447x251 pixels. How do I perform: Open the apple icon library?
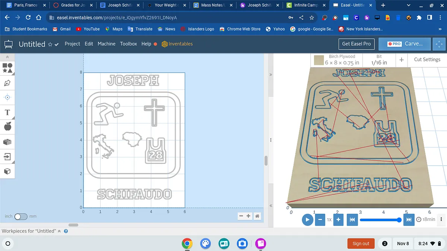point(7,127)
